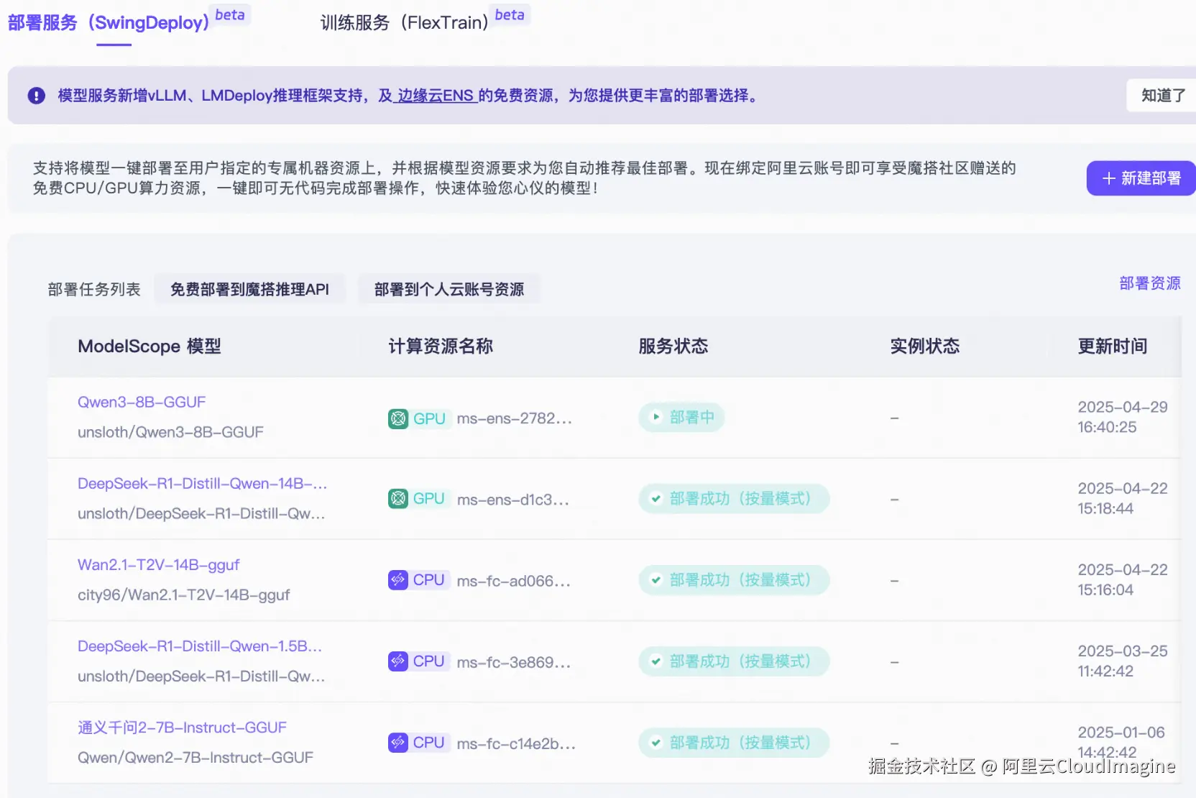Click model path Qwen/Qwen2-7B-Instruct-GGUF
Screen dimensions: 1196x798
(x=195, y=757)
